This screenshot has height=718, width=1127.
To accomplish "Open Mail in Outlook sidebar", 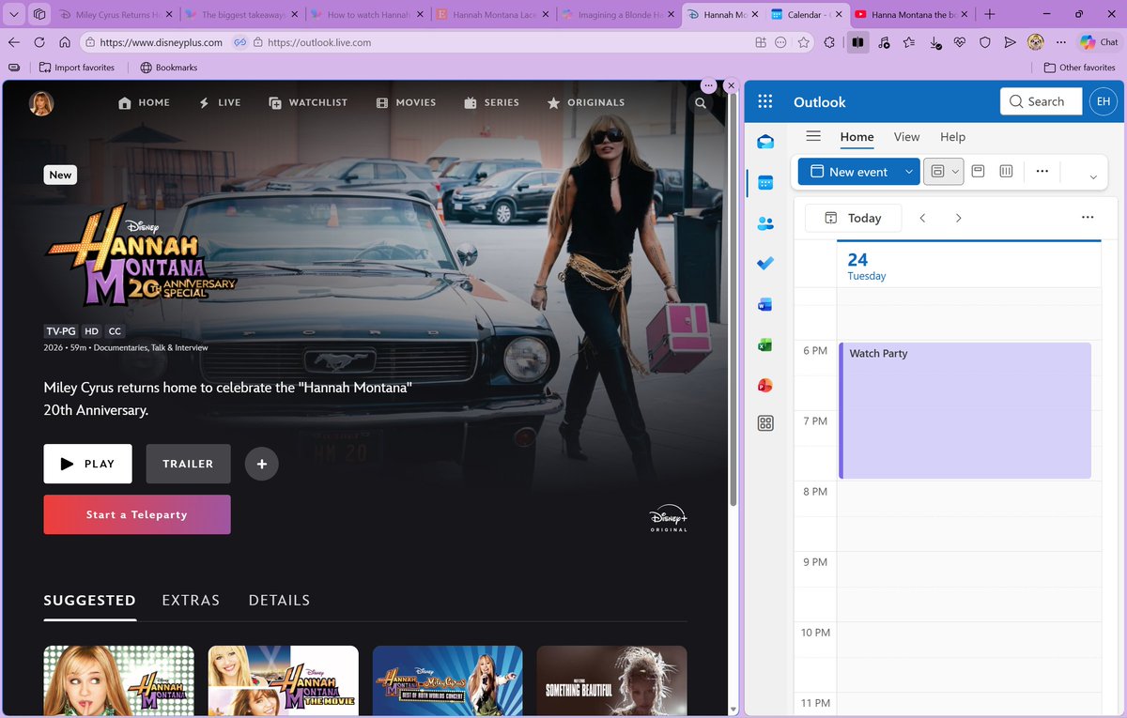I will 765,142.
